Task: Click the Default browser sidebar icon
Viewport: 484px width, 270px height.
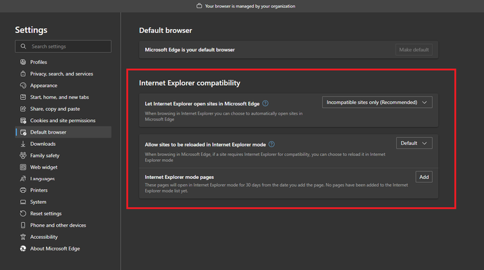Action: (23, 132)
